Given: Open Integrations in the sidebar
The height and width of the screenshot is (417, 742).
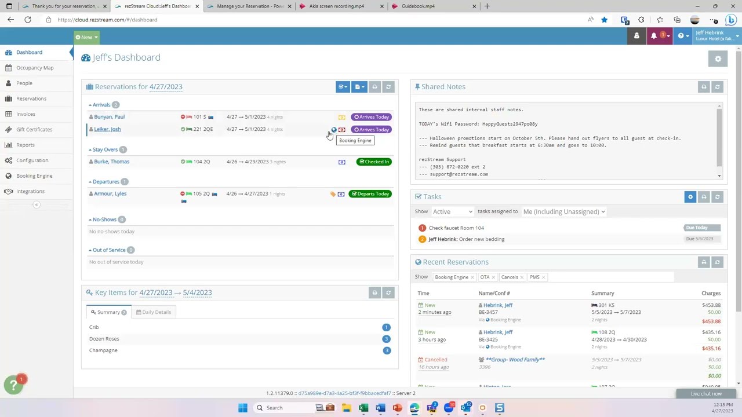Looking at the screenshot, I should click(x=30, y=191).
